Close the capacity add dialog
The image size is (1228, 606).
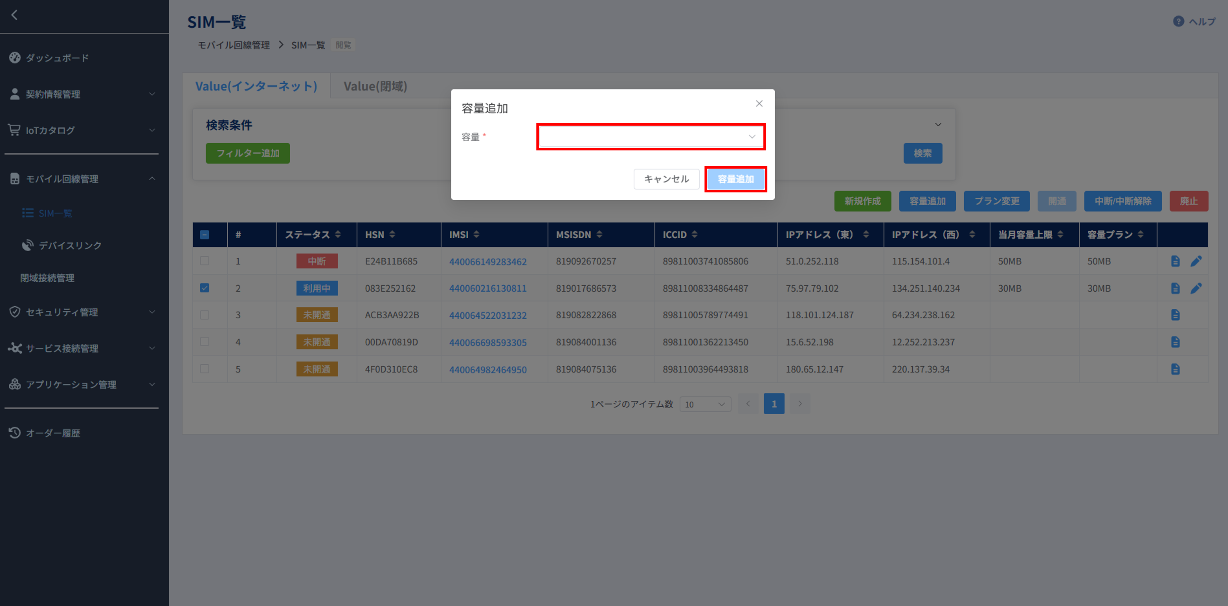click(x=759, y=103)
